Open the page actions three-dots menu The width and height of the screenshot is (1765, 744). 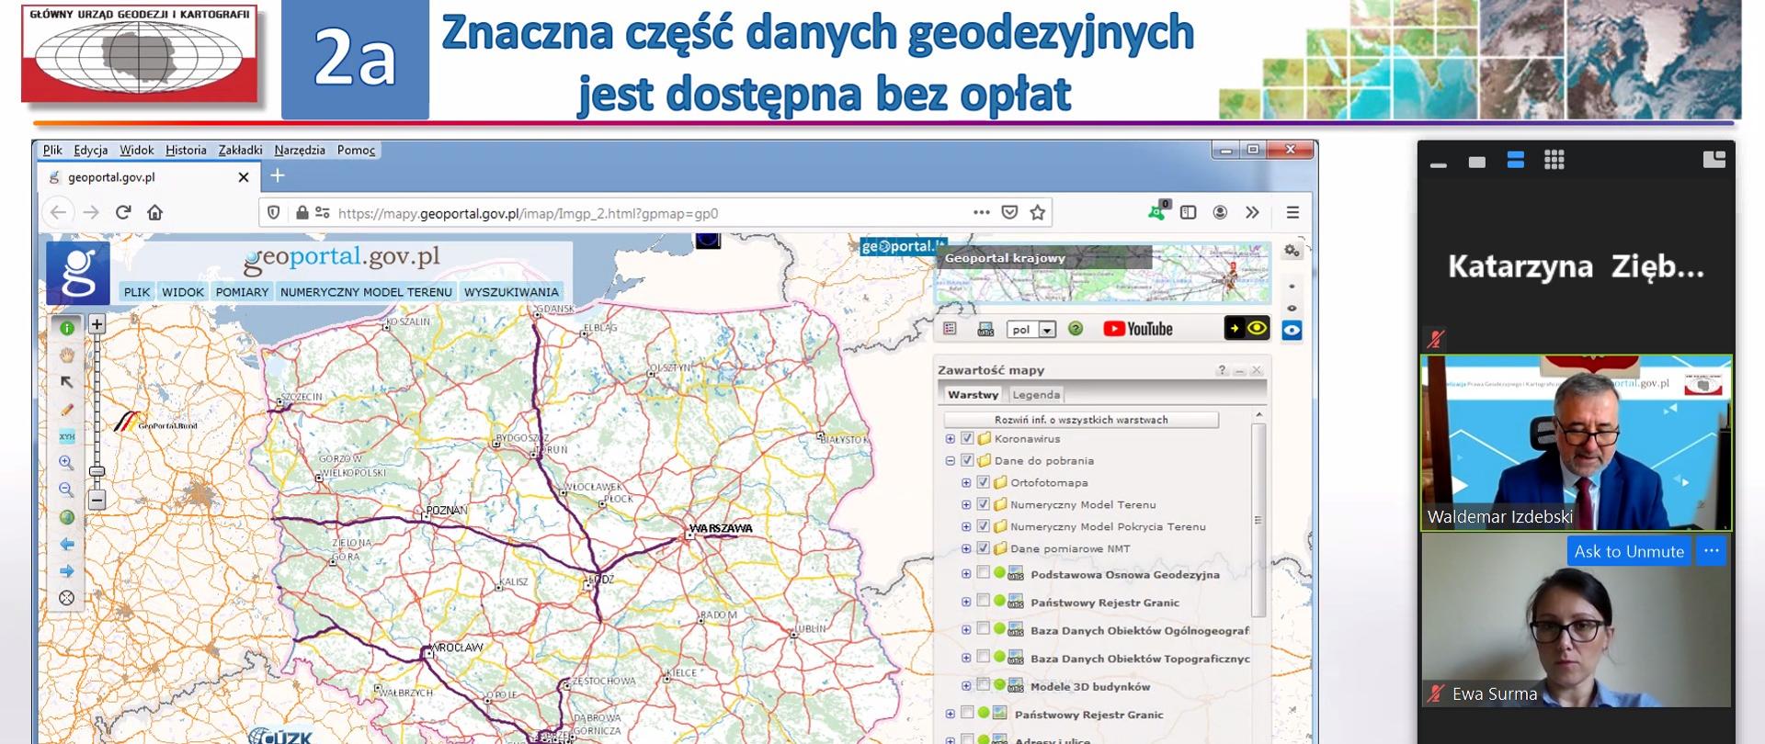(982, 212)
